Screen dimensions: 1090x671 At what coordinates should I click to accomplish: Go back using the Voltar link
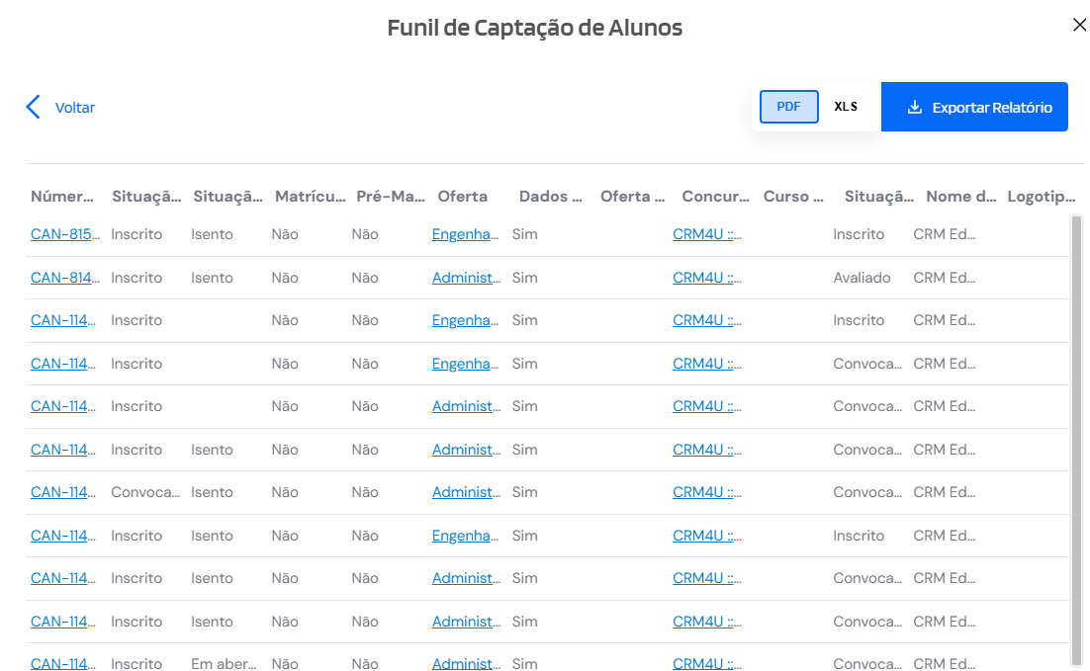click(60, 108)
